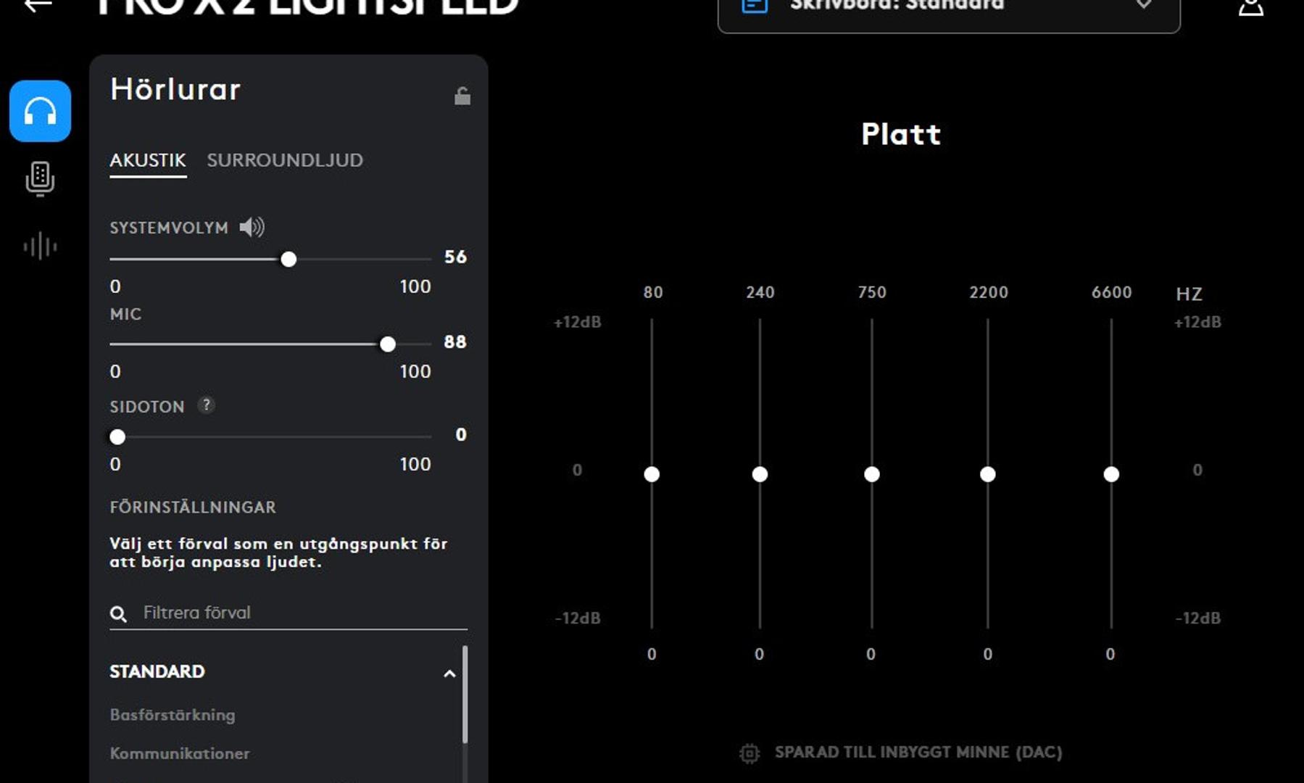The height and width of the screenshot is (783, 1304).
Task: Click the Sidoton slider handle
Action: [117, 437]
